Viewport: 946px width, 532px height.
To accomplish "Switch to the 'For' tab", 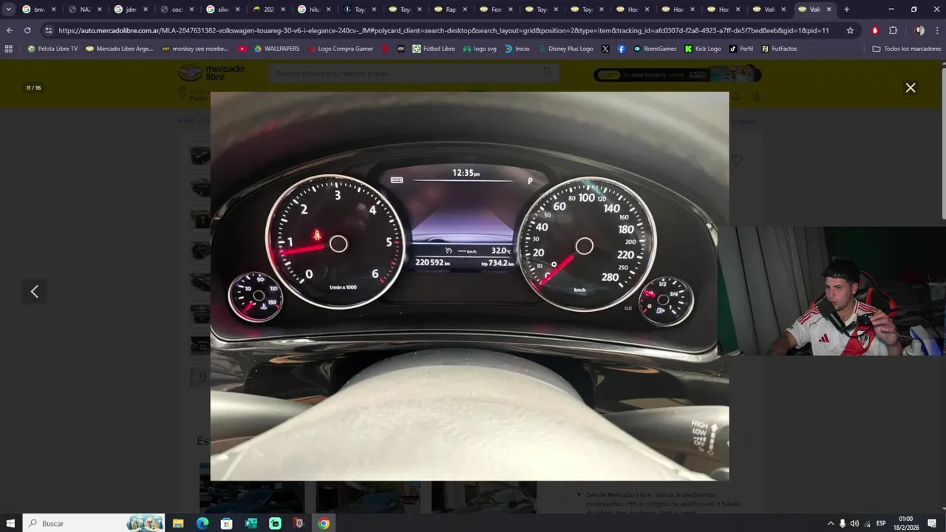I will (496, 10).
